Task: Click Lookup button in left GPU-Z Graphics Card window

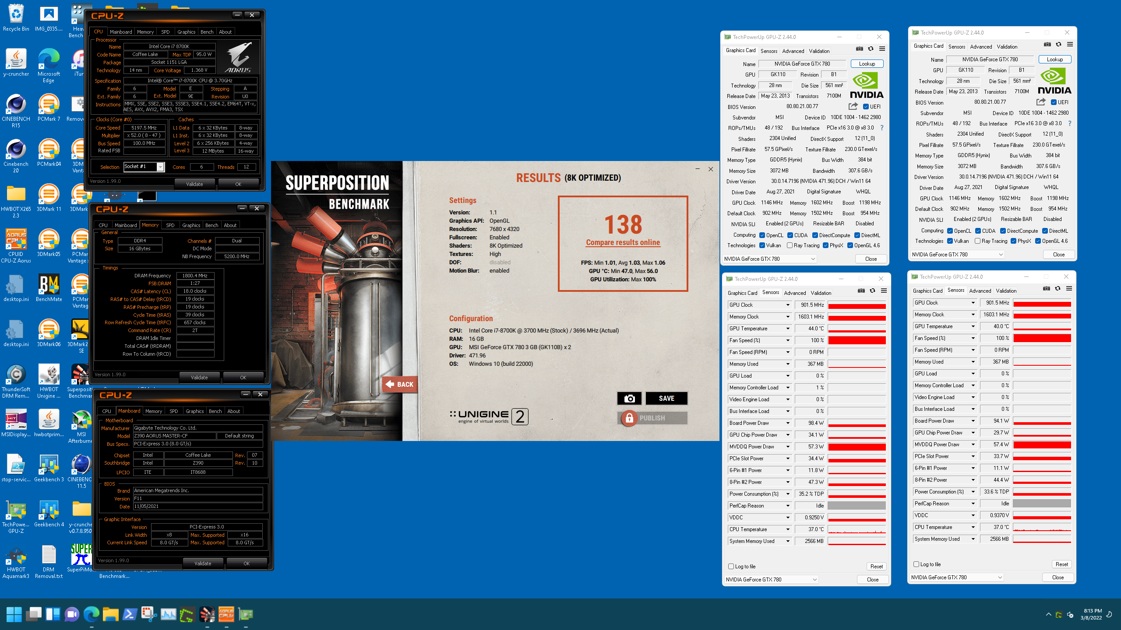Action: (x=867, y=63)
